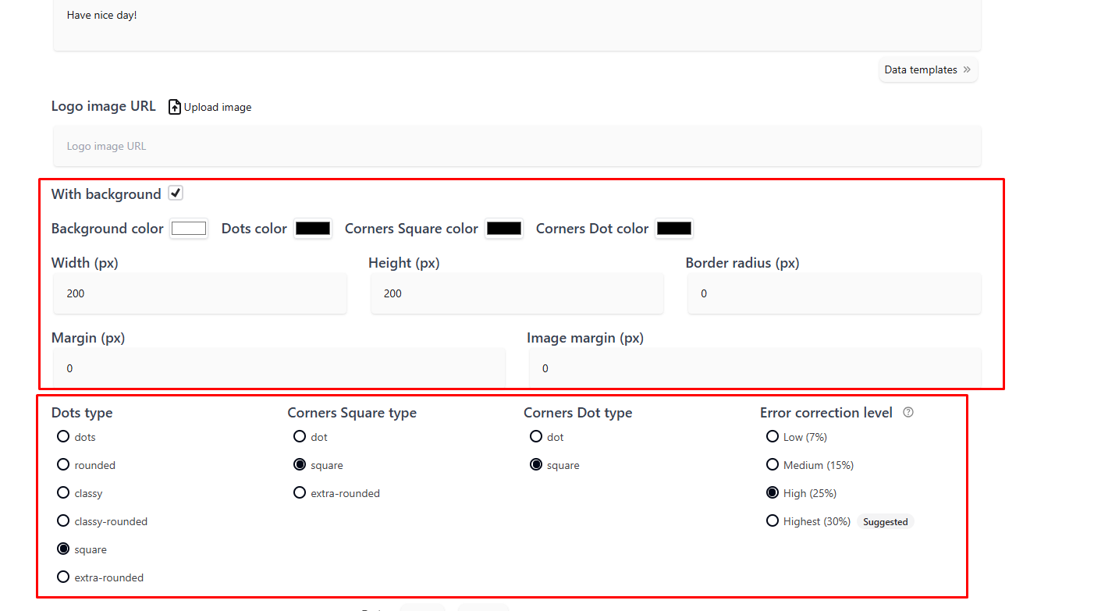
Task: Choose classy-rounded Dots type
Action: (x=63, y=520)
